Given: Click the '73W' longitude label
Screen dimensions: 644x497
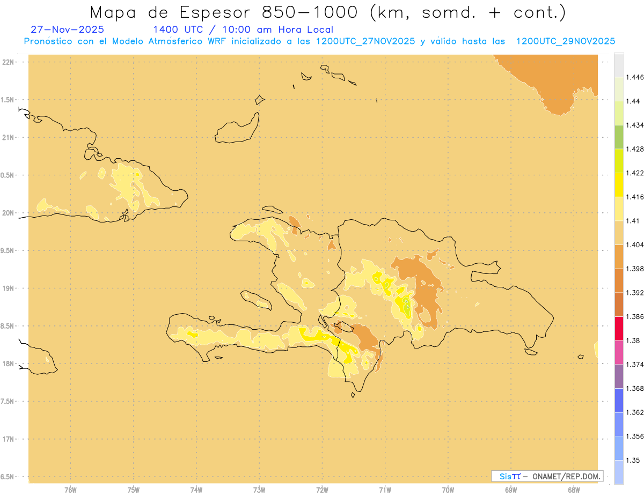Looking at the screenshot, I should tap(259, 489).
